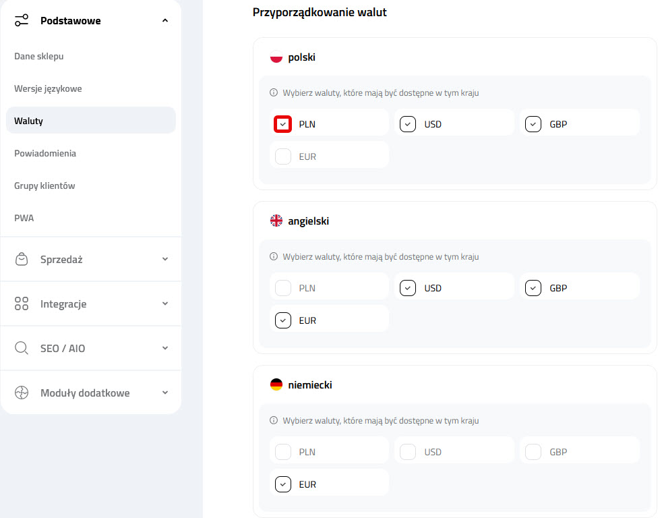The image size is (662, 518).
Task: Check the USD box under niemiecki
Action: click(408, 452)
